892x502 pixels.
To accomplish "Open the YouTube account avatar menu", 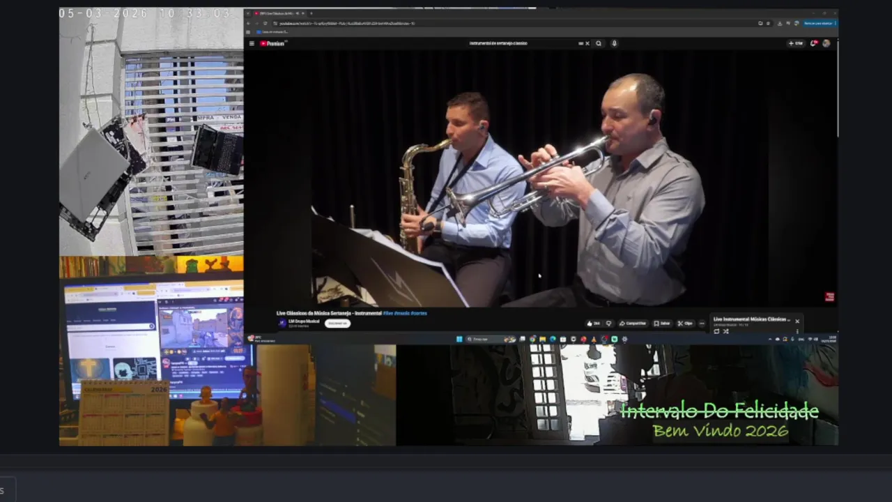I will point(826,43).
